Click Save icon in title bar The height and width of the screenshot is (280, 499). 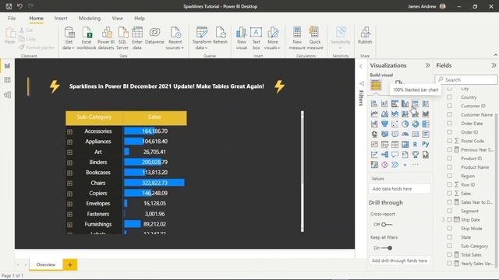[9, 6]
